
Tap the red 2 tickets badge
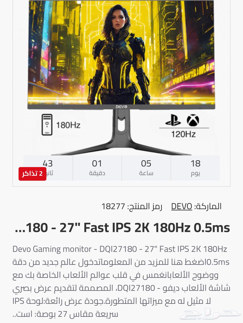(32, 174)
